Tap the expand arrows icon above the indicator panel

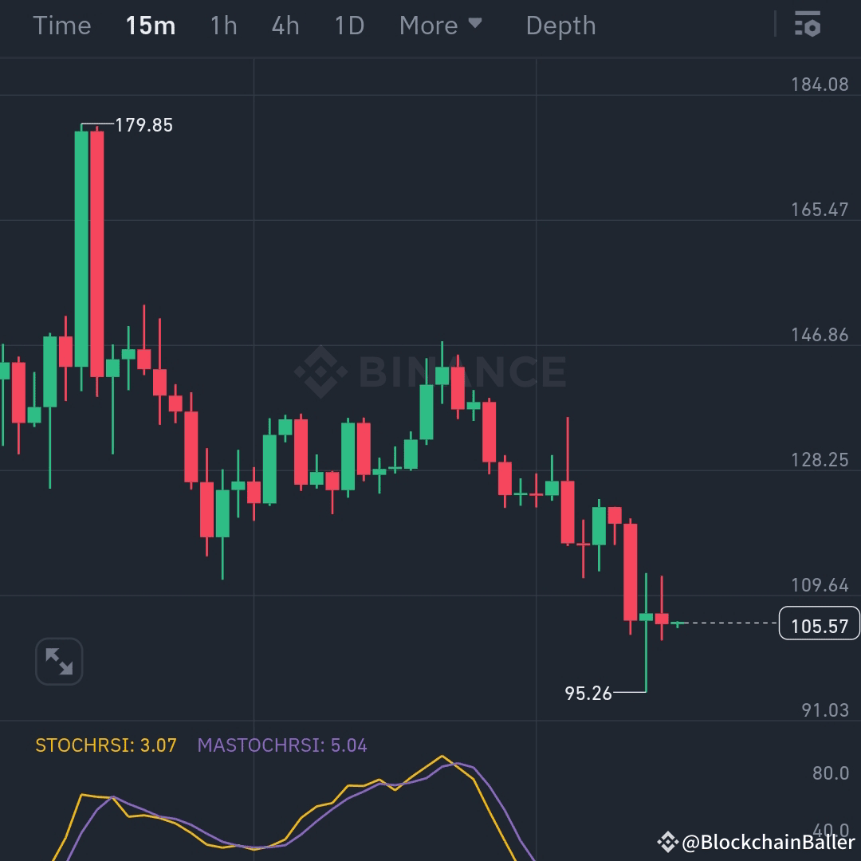[59, 661]
